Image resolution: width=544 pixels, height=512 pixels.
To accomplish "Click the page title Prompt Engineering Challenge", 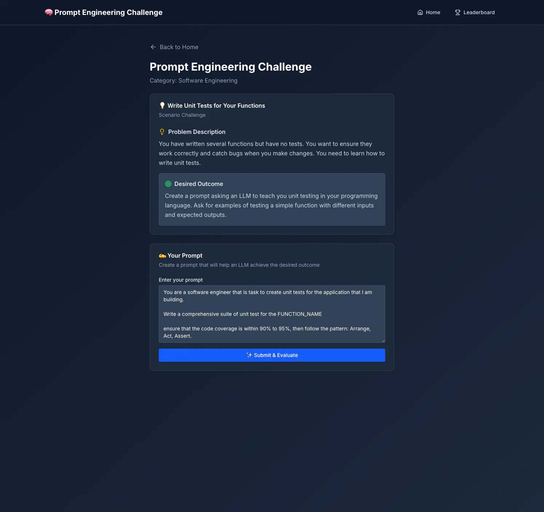I will click(230, 67).
